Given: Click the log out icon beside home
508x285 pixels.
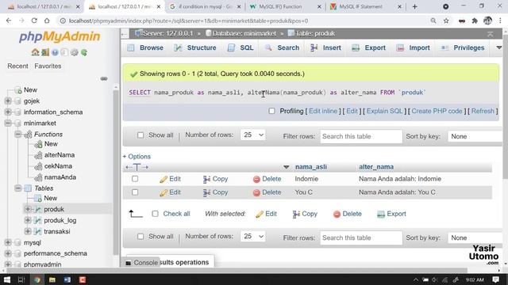Looking at the screenshot, I should 45,52.
